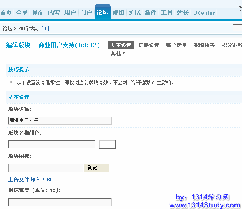The image size is (242, 209).
Task: Switch to 扩展设置 sub-tab
Action: coord(149,45)
